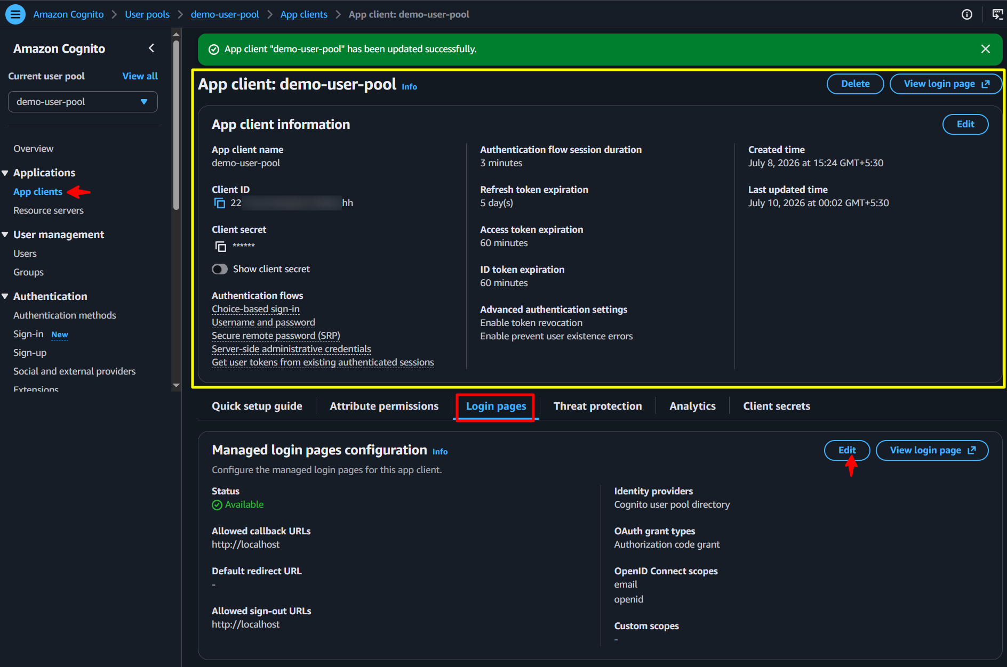Click View login page in Managed login section
This screenshot has height=667, width=1007.
point(932,450)
